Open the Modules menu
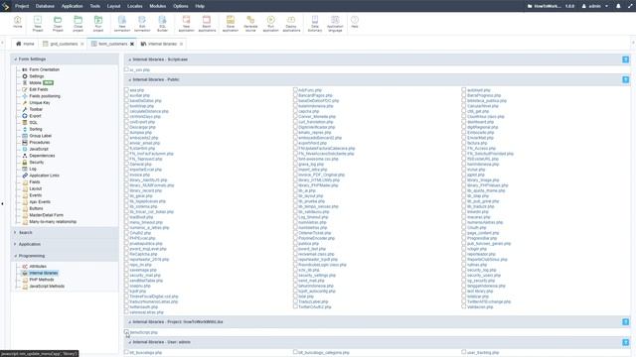 coord(158,6)
